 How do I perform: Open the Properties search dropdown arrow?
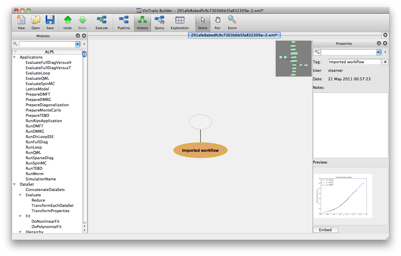[379, 52]
